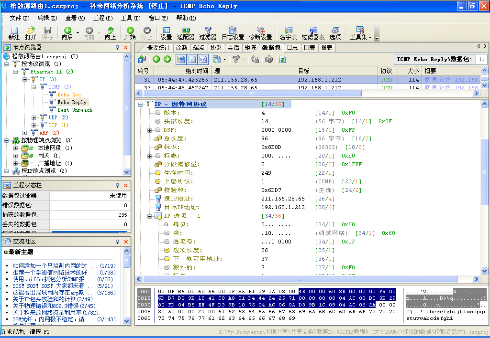The image size is (490, 338).
Task: Click the 诊断设置 diagnosis settings icon
Action: [260, 31]
